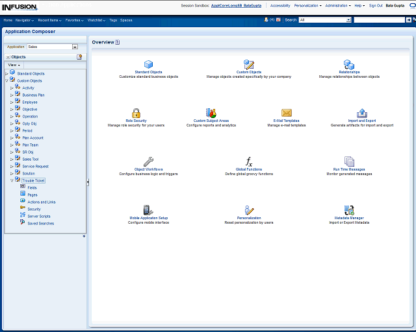Click the Global Functions fx icon

[248, 161]
